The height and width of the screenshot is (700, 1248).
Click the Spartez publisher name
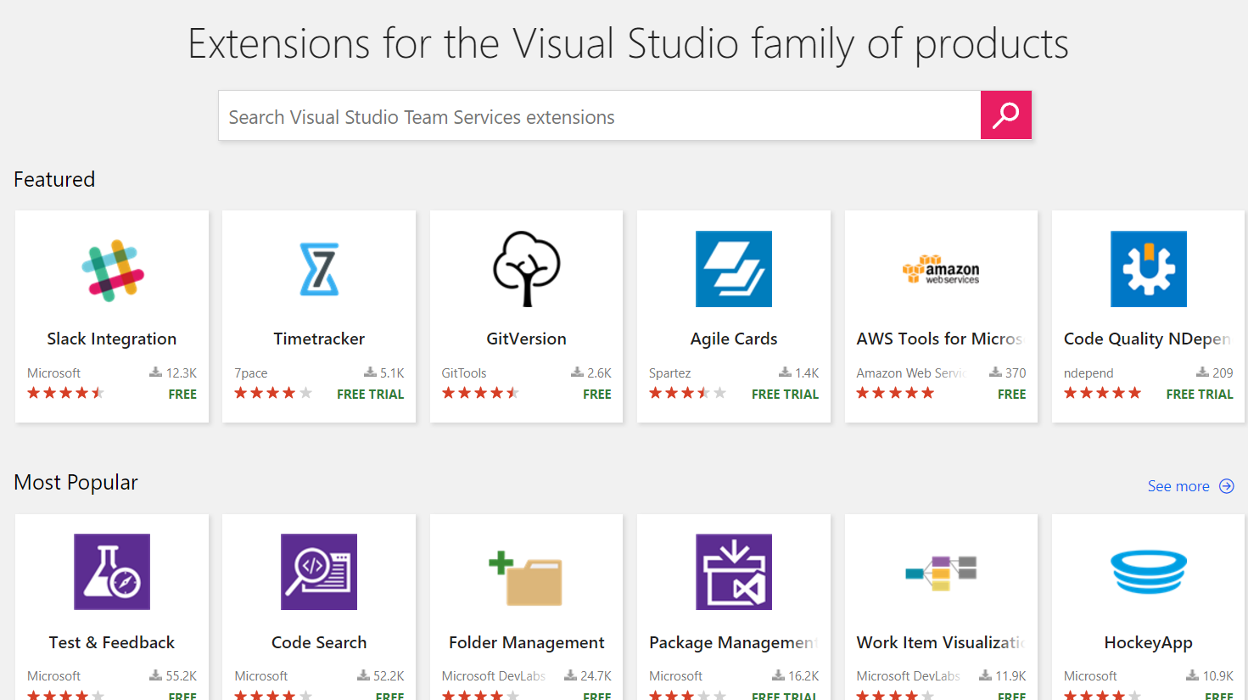click(670, 373)
